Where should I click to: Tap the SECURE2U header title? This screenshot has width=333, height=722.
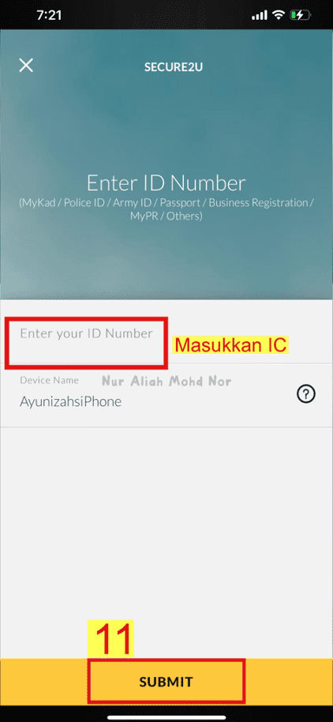[x=174, y=67]
